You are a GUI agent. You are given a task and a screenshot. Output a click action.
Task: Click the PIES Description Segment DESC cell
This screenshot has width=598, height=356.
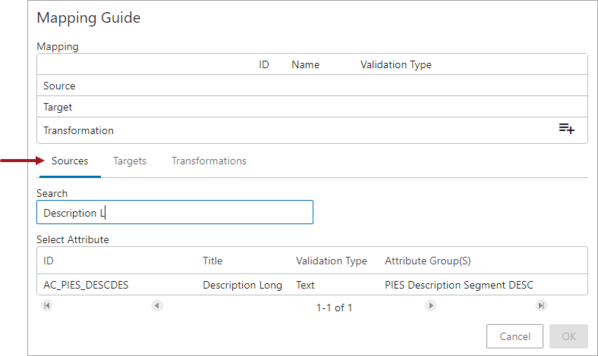(x=459, y=286)
